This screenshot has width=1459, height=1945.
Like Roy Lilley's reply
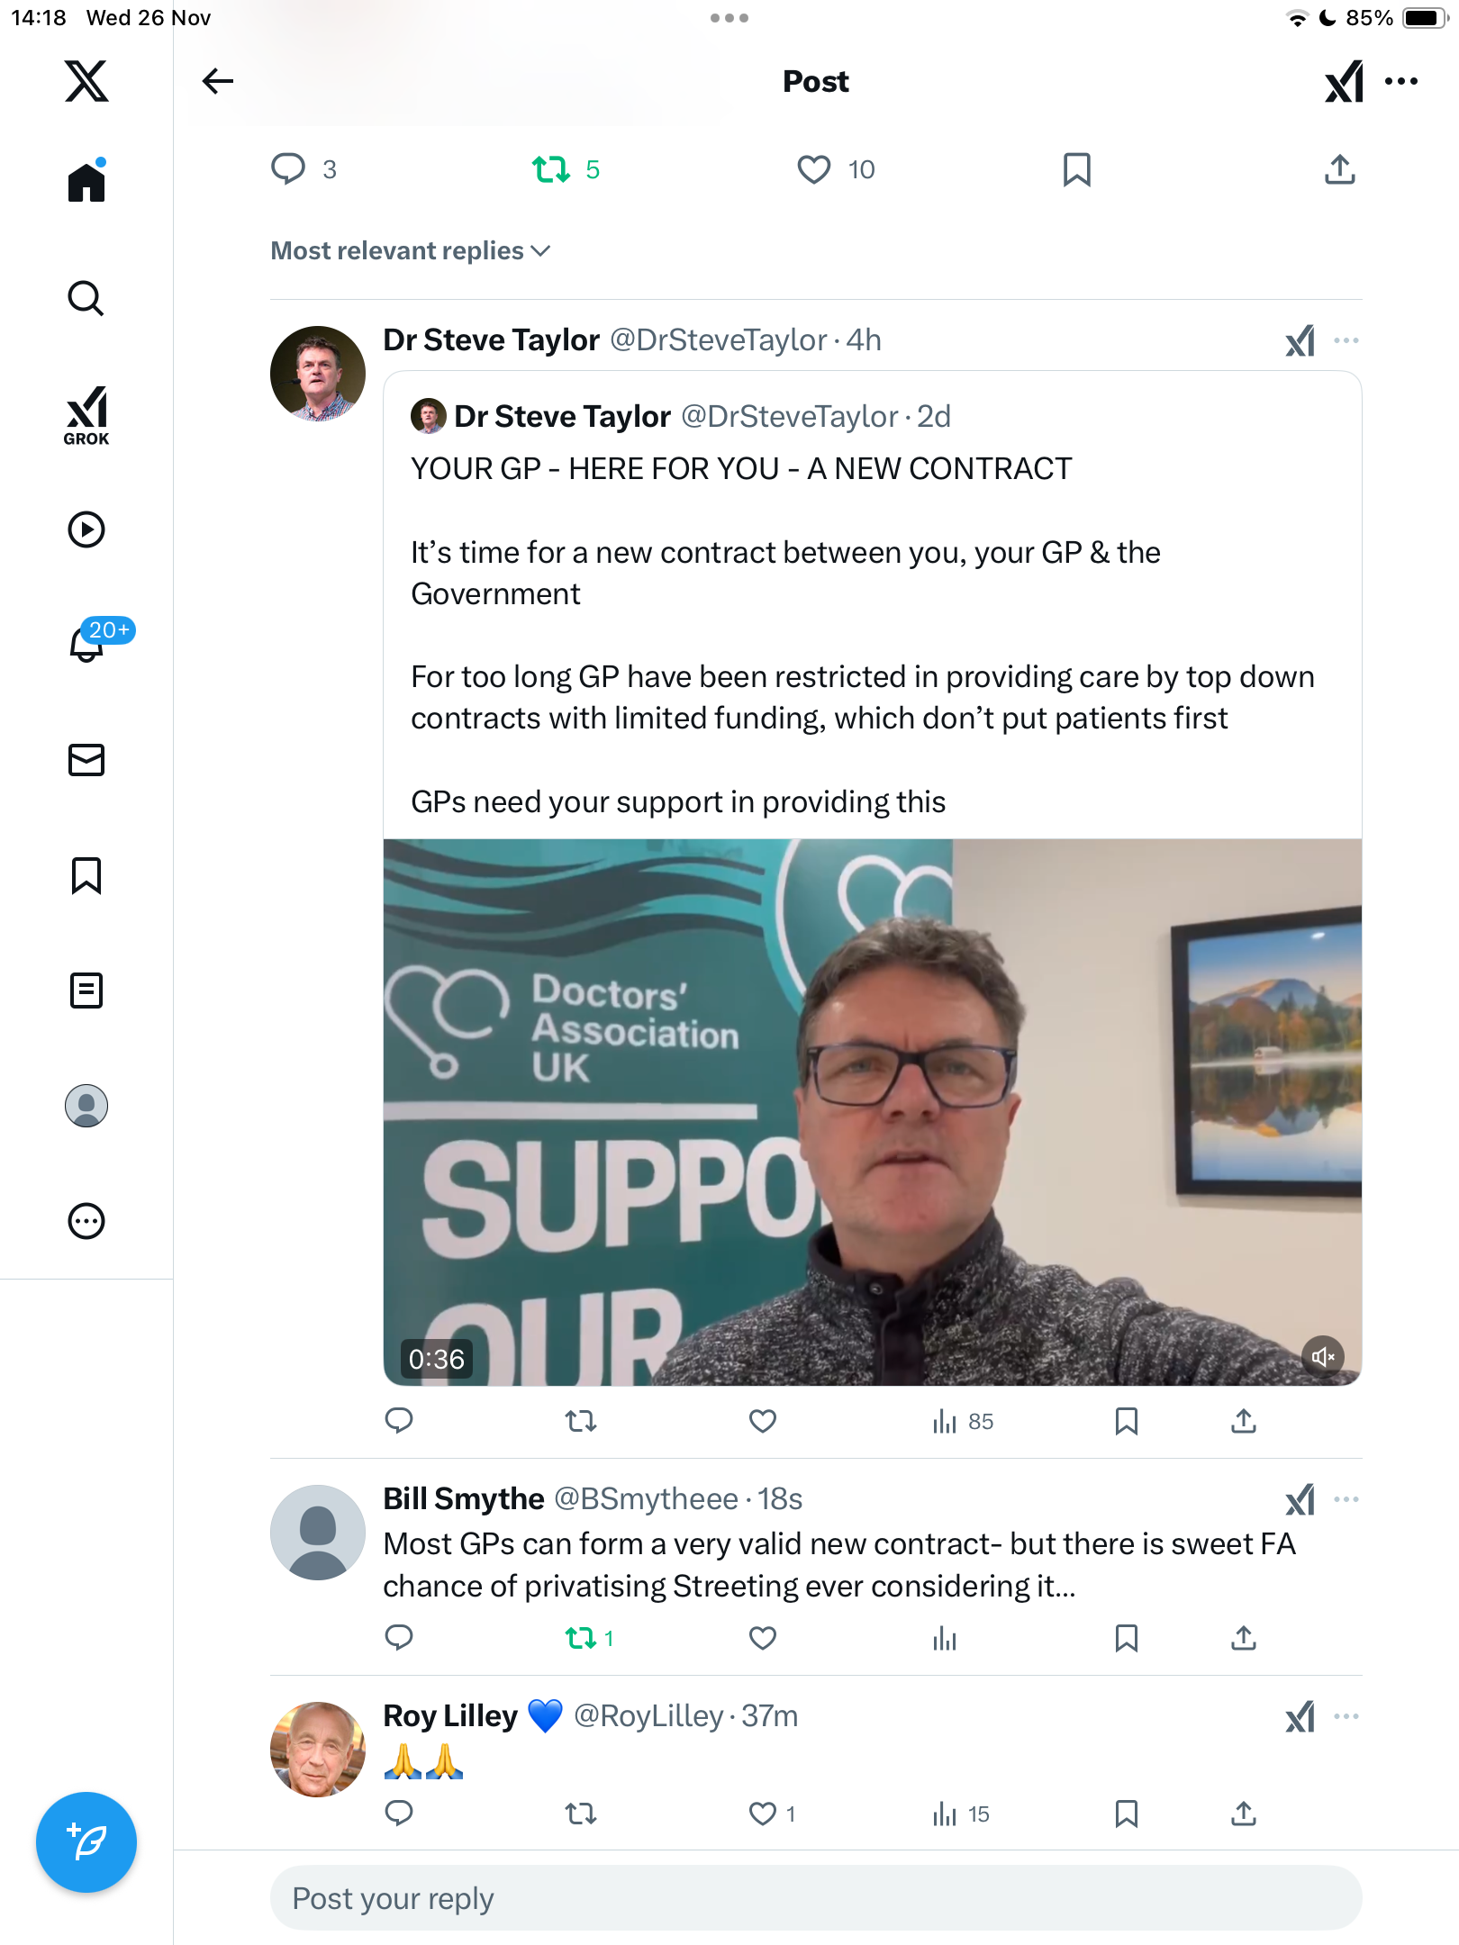click(763, 1814)
